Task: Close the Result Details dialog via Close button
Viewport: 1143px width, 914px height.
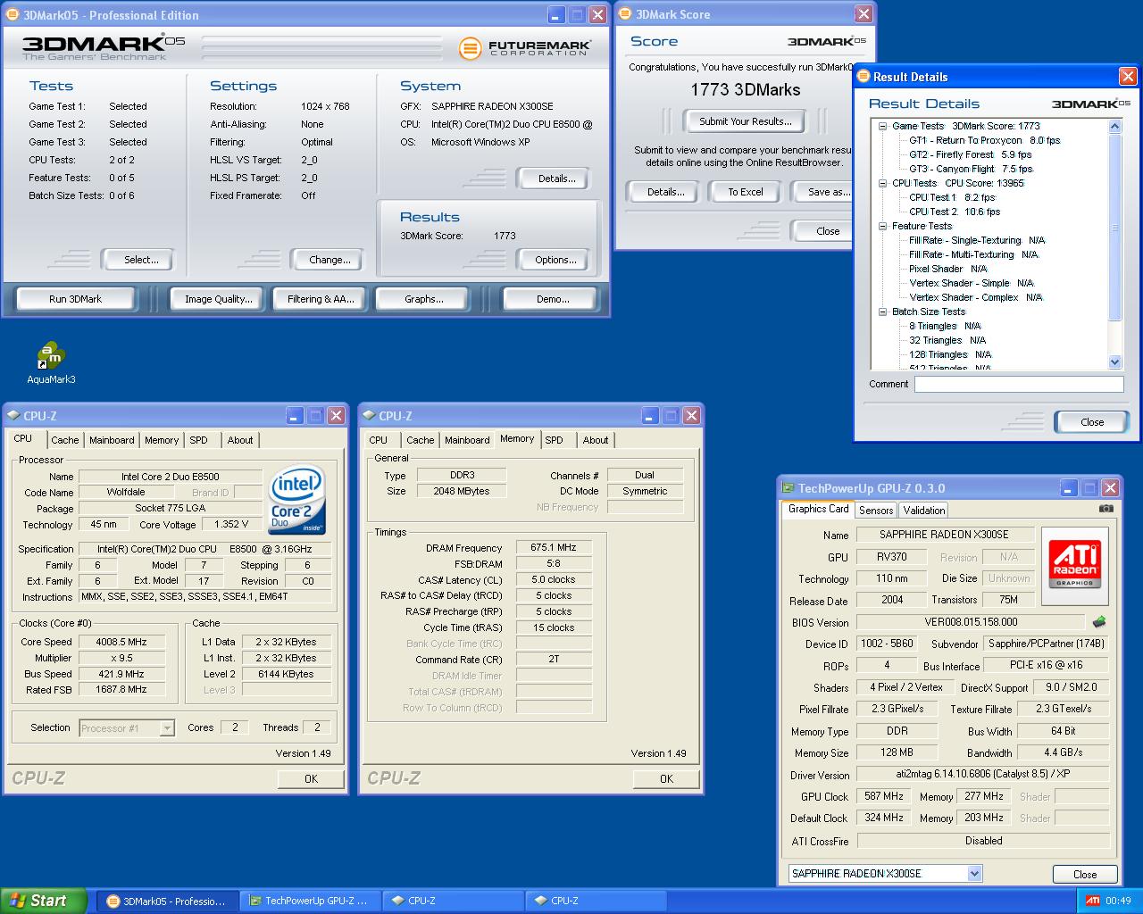Action: coord(1092,422)
